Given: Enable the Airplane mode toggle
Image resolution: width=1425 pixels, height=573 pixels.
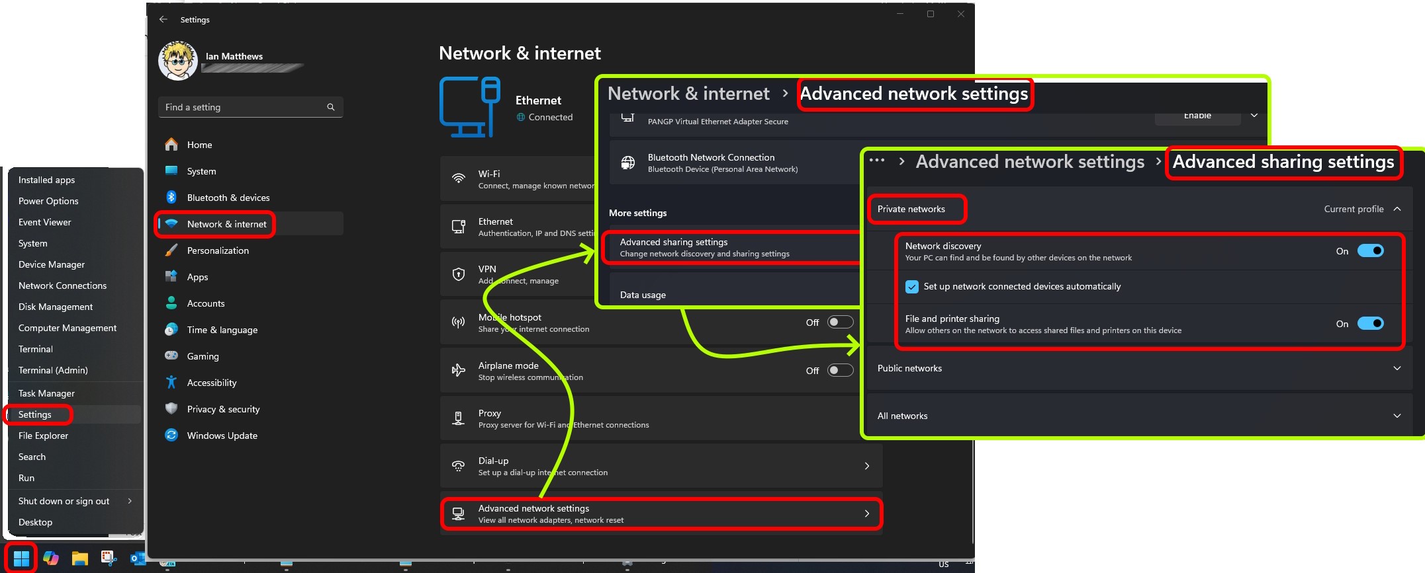Looking at the screenshot, I should tap(840, 371).
